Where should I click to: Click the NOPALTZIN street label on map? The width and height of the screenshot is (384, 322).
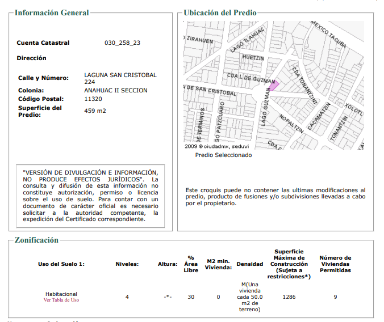click(291, 124)
